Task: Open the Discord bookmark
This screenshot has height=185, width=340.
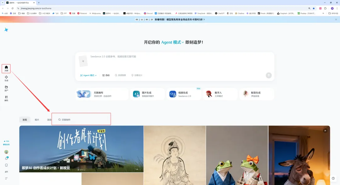Action: click(148, 14)
